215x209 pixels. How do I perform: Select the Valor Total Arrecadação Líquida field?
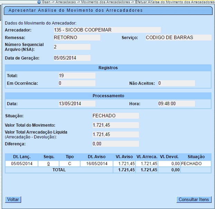coord(115,134)
